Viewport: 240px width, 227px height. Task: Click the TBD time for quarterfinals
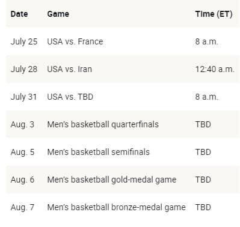click(x=203, y=124)
